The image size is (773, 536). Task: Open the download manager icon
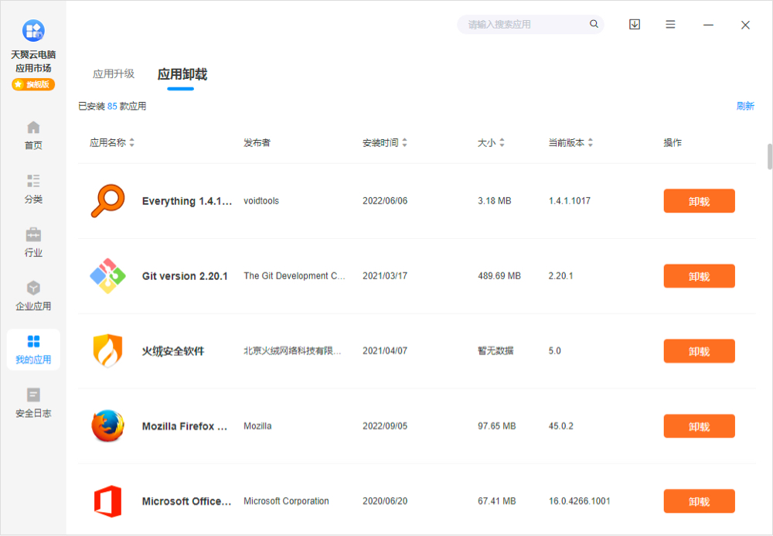634,24
